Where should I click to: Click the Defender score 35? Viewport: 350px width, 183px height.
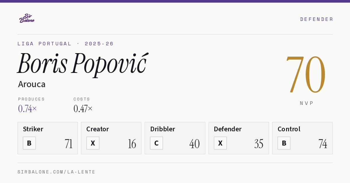click(x=259, y=144)
